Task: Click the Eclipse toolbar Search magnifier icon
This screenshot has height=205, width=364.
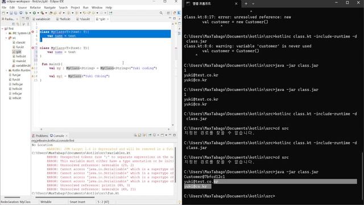Action: [161, 13]
